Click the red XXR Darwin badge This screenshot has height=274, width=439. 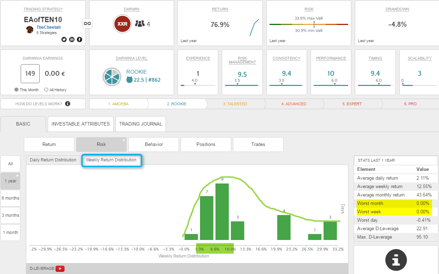pos(122,24)
